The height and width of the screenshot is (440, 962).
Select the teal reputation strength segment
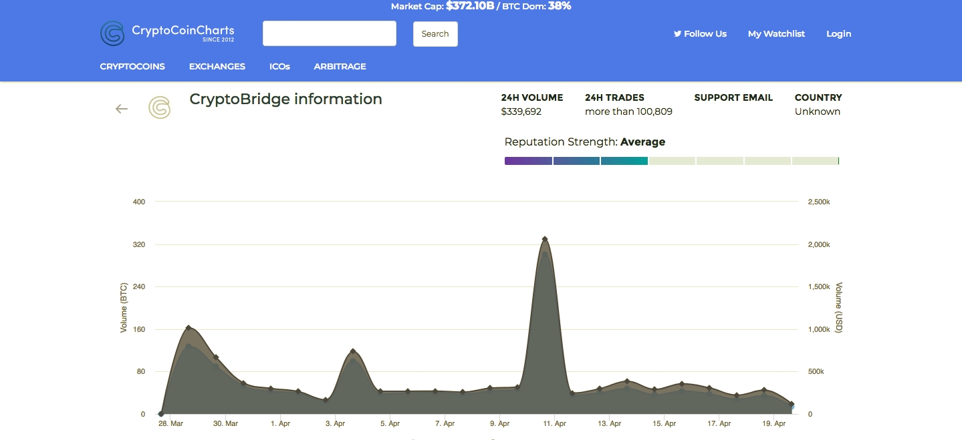(624, 161)
